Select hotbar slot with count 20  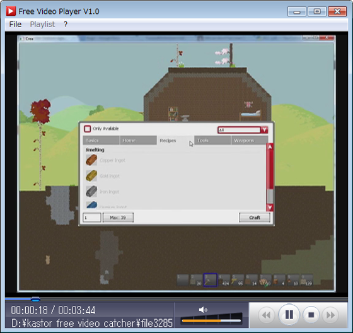tap(196, 280)
